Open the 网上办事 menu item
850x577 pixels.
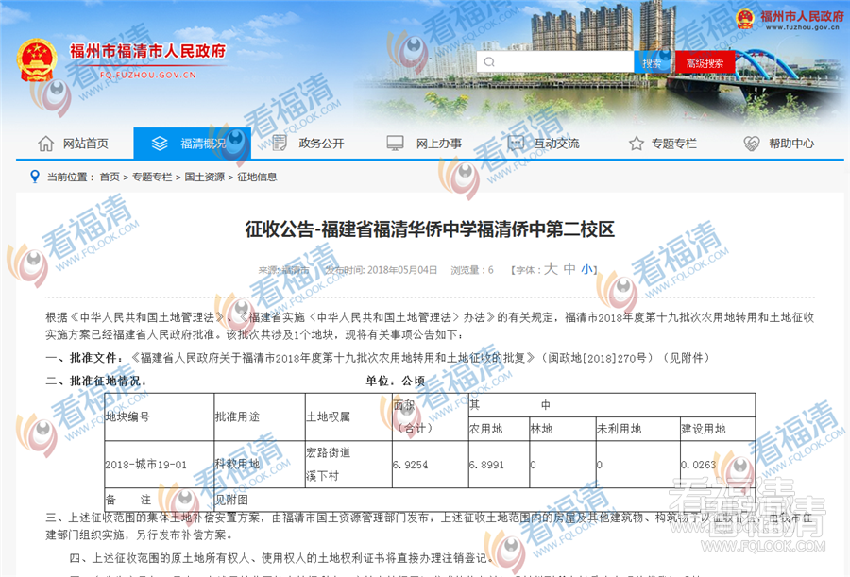tap(438, 144)
